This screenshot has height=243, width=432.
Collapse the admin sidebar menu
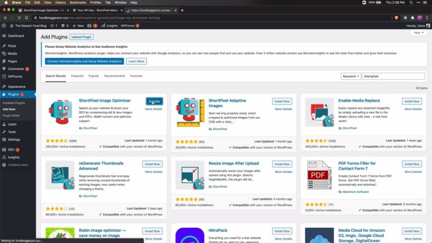[18, 165]
